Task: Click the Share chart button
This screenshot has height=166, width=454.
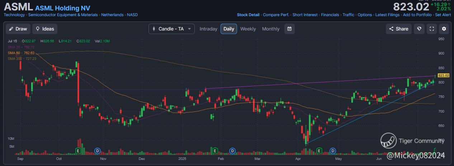Action: pyautogui.click(x=399, y=29)
